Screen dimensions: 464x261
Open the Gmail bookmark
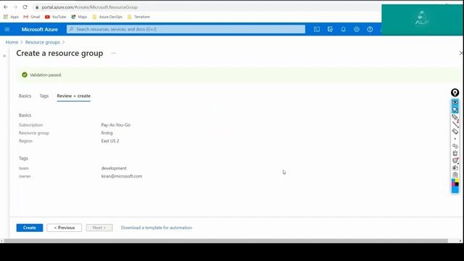coord(32,17)
